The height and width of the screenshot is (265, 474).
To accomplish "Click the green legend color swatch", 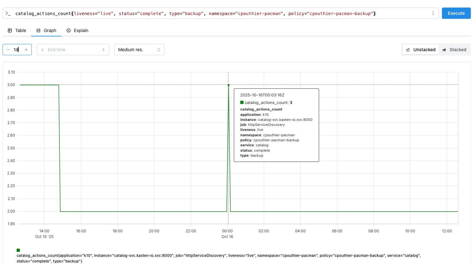I will coord(18,250).
